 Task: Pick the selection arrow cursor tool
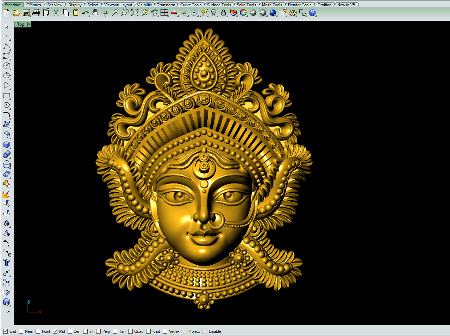pyautogui.click(x=7, y=26)
